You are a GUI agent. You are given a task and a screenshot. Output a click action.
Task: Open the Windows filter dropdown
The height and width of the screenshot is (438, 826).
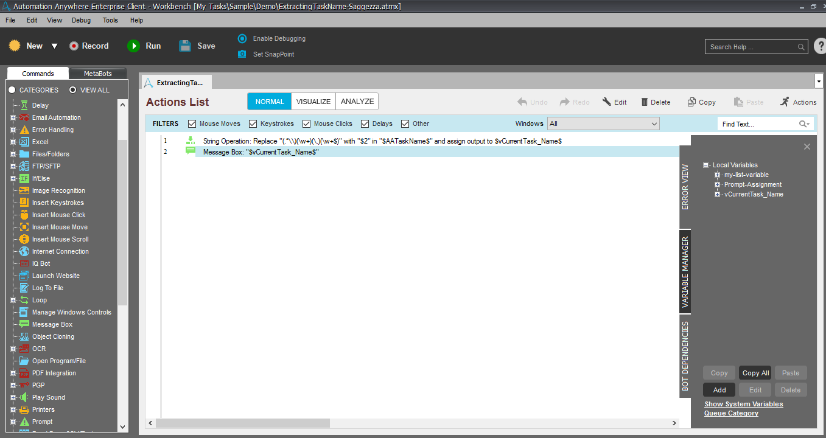click(603, 123)
